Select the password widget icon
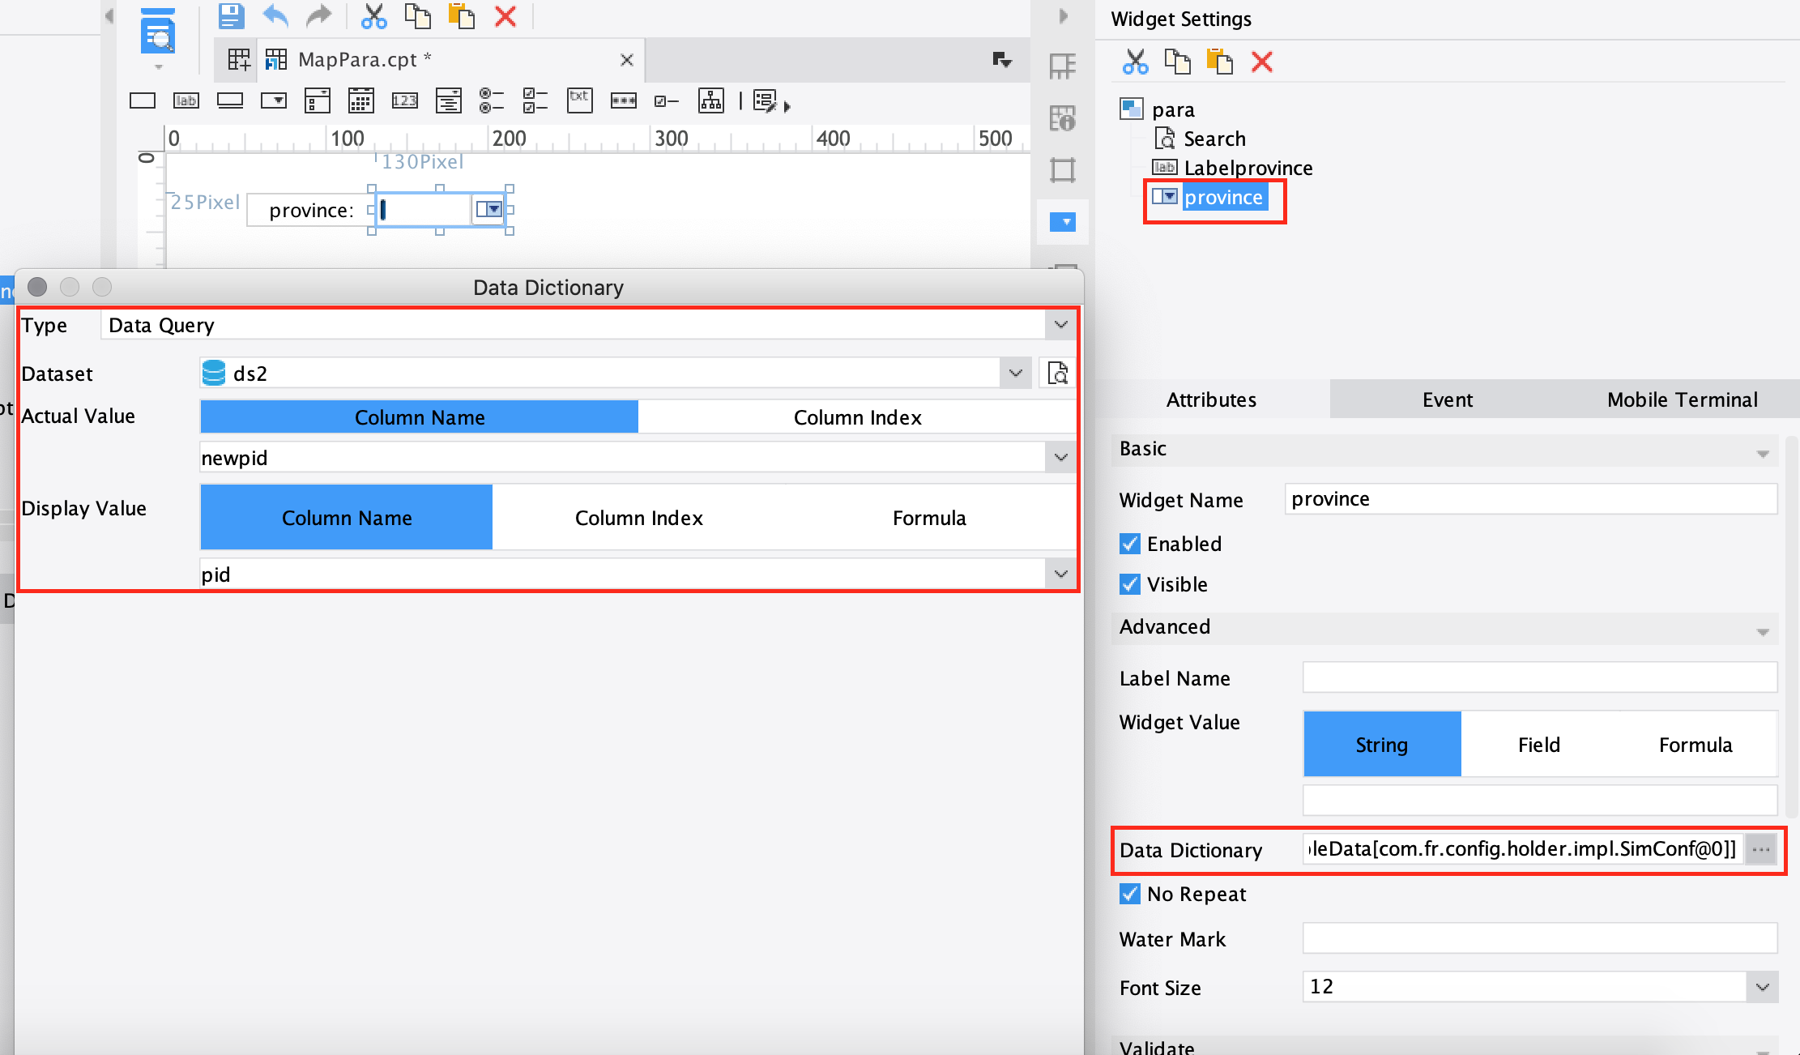The height and width of the screenshot is (1055, 1800). 623,100
